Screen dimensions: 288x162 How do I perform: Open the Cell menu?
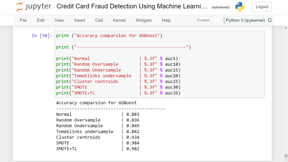coord(99,20)
